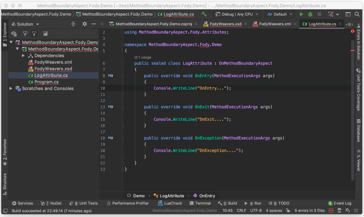This screenshot has width=364, height=217.
Task: Open the IL Viewer side panel
Action: 358,161
